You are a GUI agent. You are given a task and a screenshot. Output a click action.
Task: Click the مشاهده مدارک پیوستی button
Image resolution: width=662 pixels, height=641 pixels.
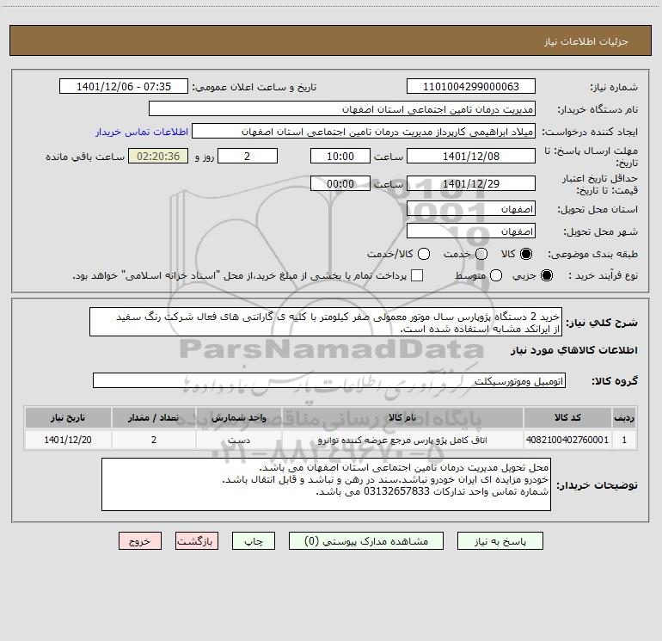[366, 541]
